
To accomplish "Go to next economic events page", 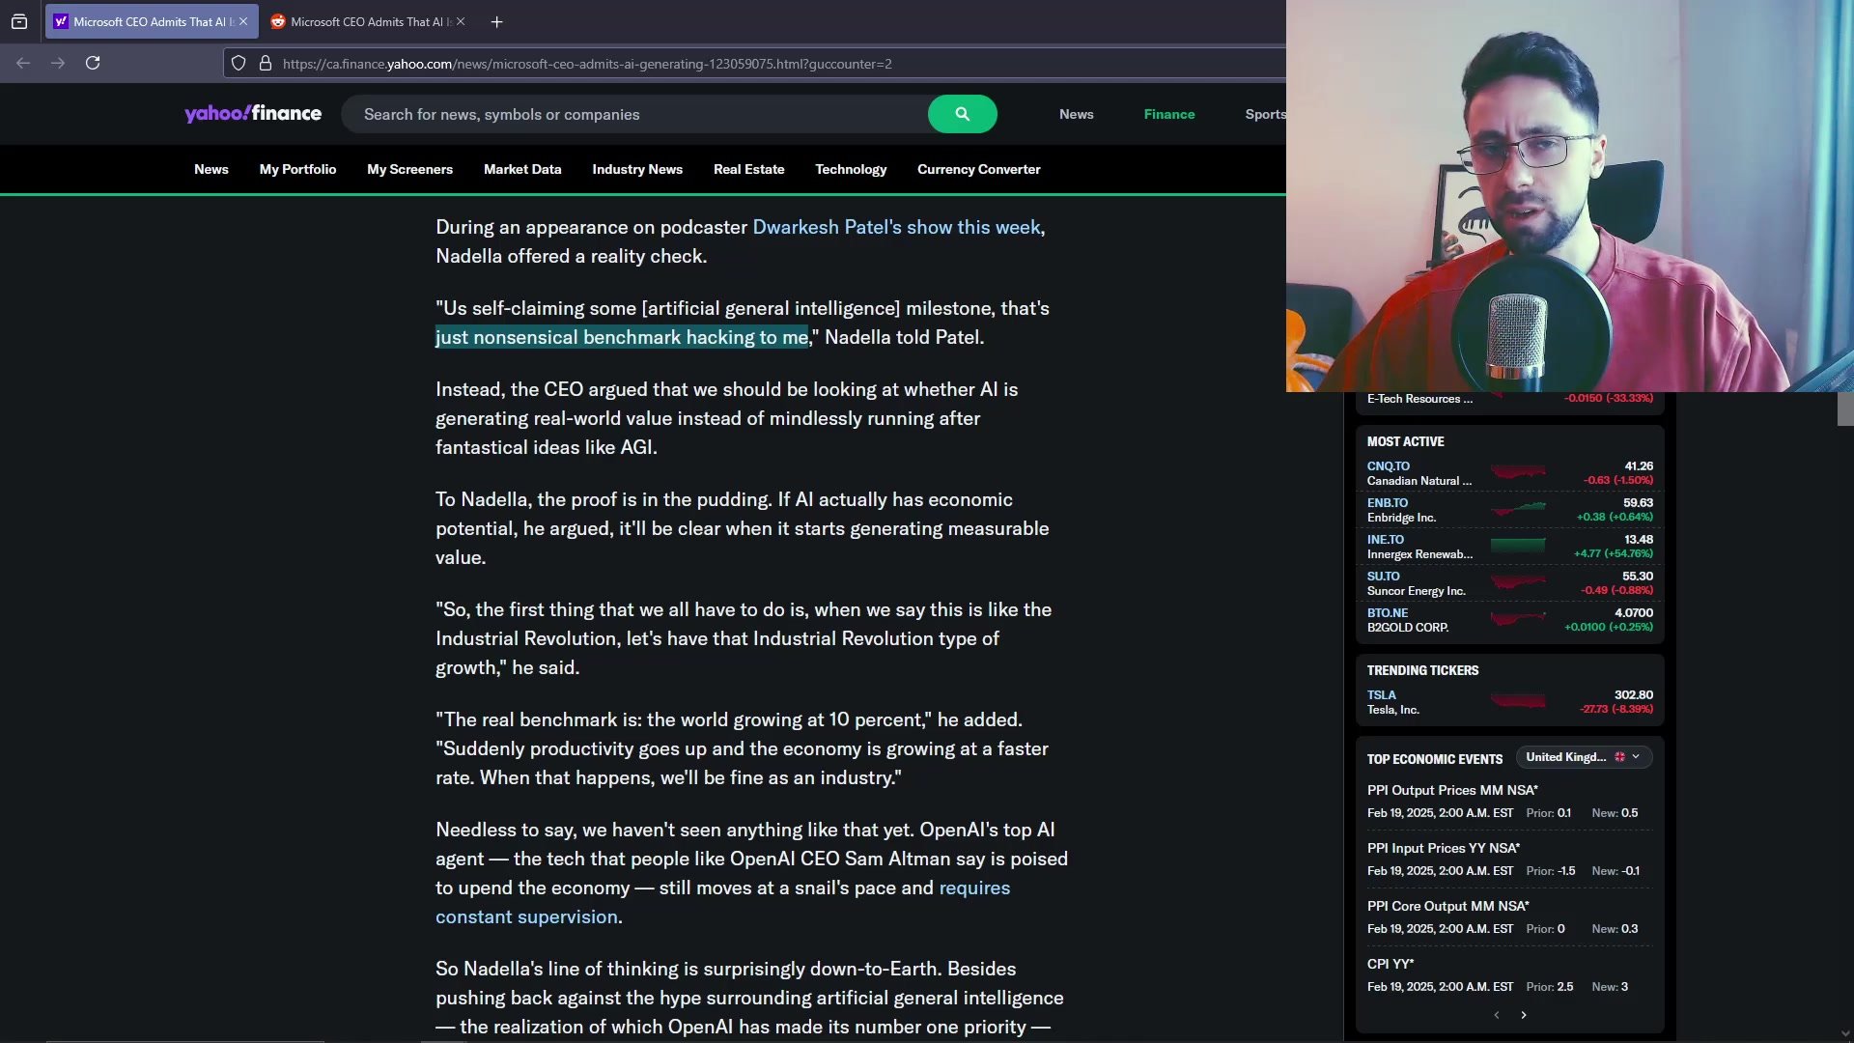I will point(1524,1015).
